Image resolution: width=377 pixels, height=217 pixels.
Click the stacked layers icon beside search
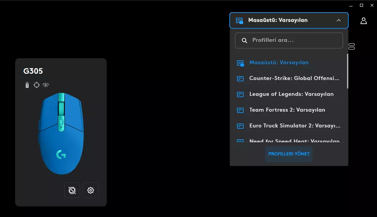[352, 46]
